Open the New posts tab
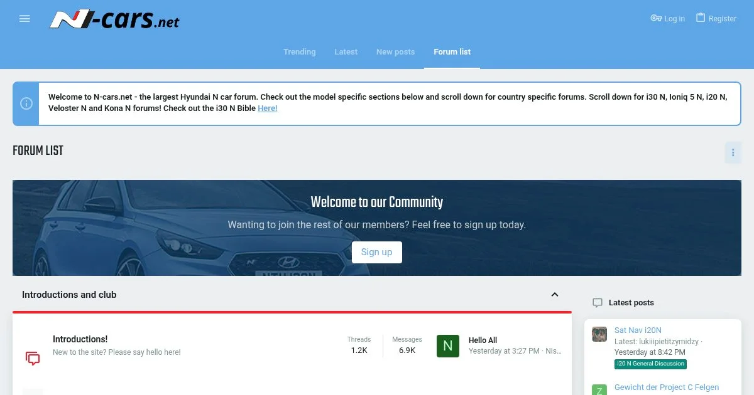The height and width of the screenshot is (395, 754). click(395, 52)
